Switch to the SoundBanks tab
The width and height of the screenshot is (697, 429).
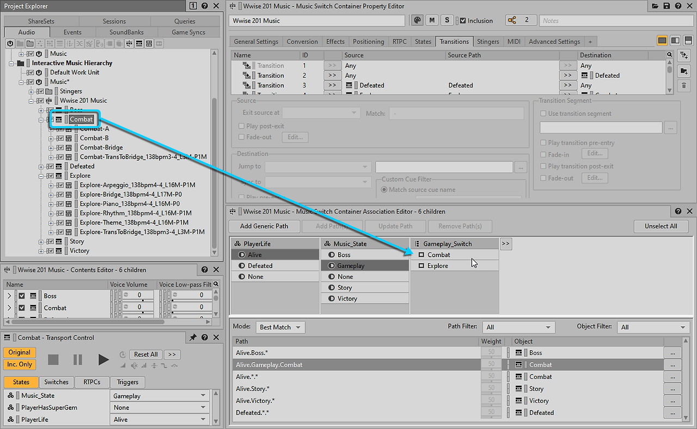tap(126, 32)
